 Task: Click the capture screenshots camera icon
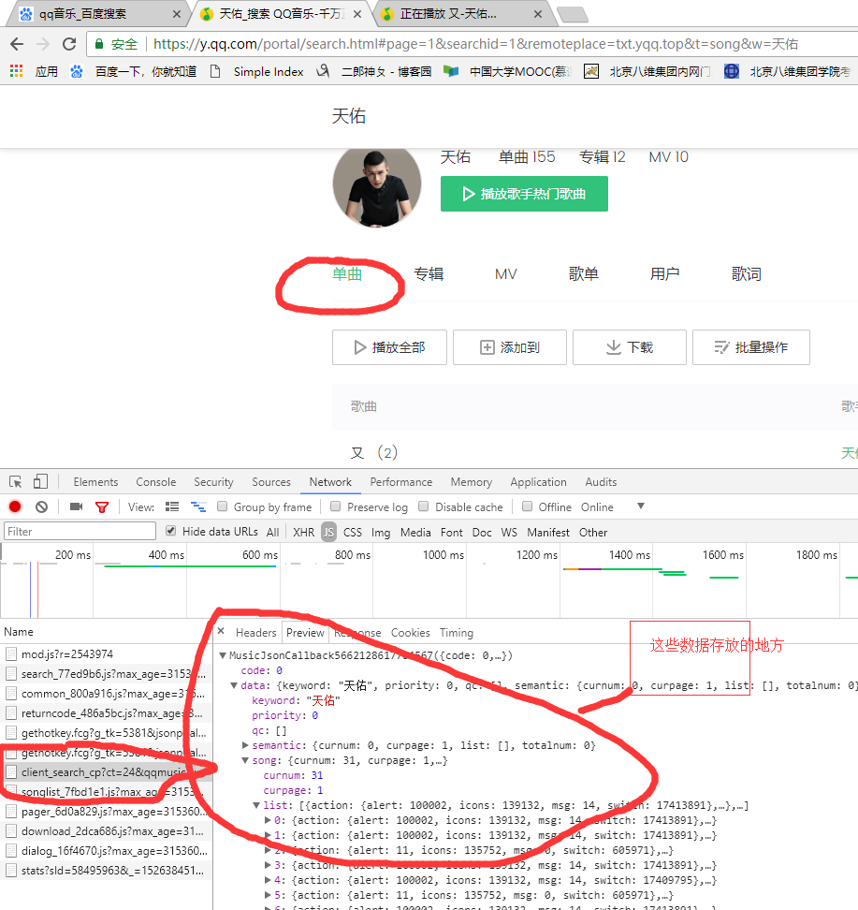tap(76, 506)
